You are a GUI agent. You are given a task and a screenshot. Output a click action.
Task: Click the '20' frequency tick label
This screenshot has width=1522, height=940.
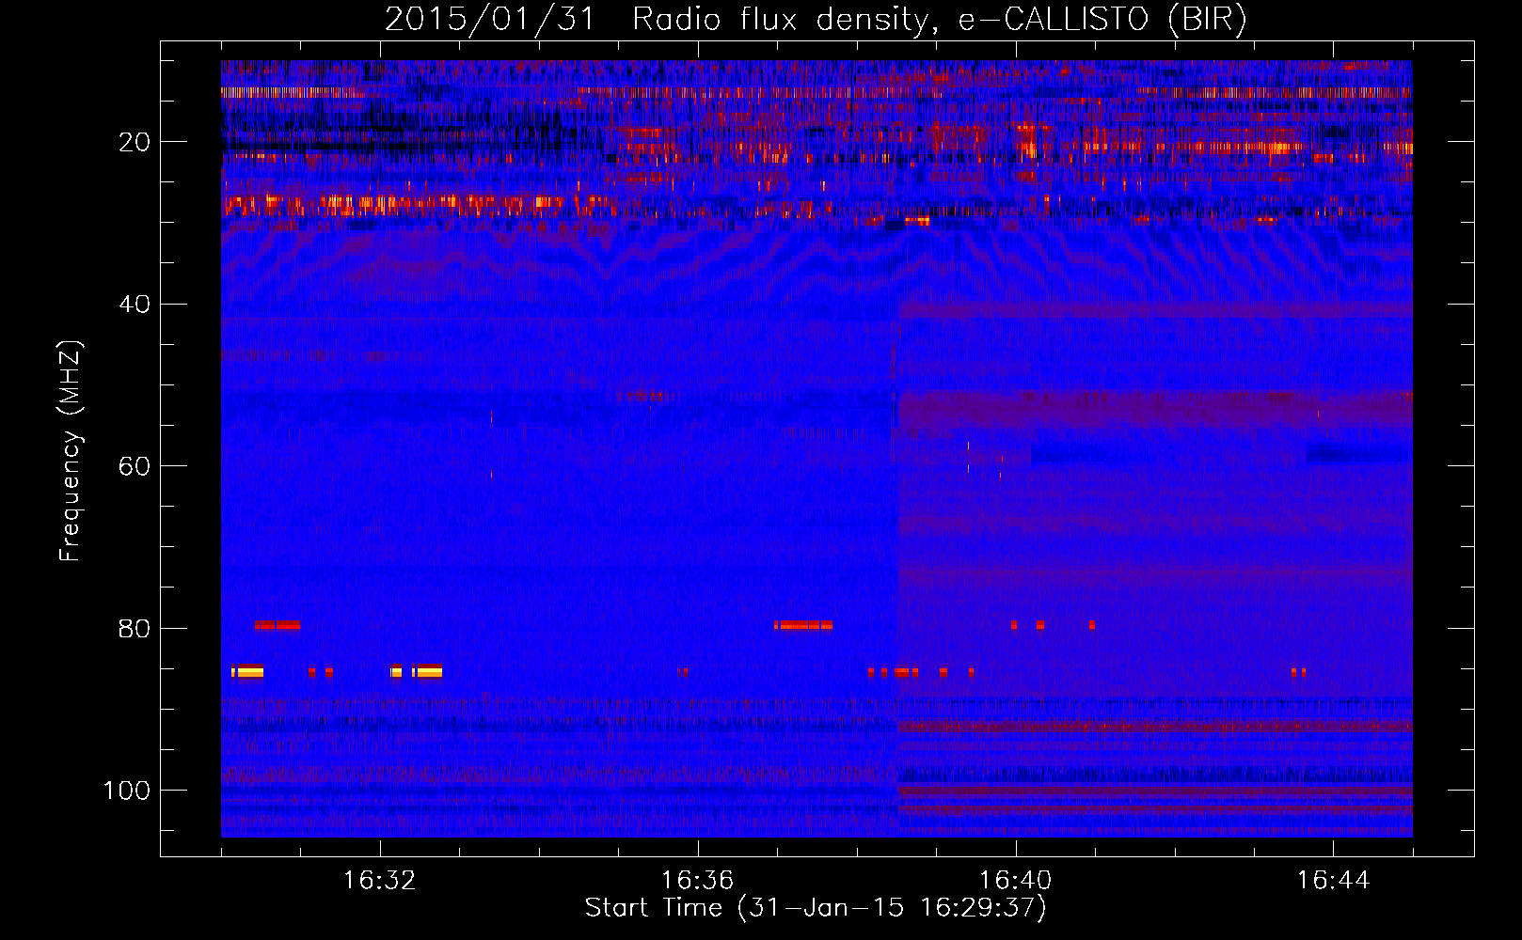coord(135,142)
